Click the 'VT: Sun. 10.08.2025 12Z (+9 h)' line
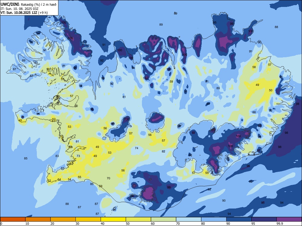This screenshot has width=302, height=226. (24, 13)
